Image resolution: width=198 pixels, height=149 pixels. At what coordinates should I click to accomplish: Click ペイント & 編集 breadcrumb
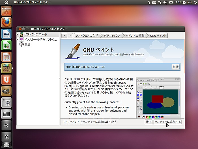[x=135, y=35]
